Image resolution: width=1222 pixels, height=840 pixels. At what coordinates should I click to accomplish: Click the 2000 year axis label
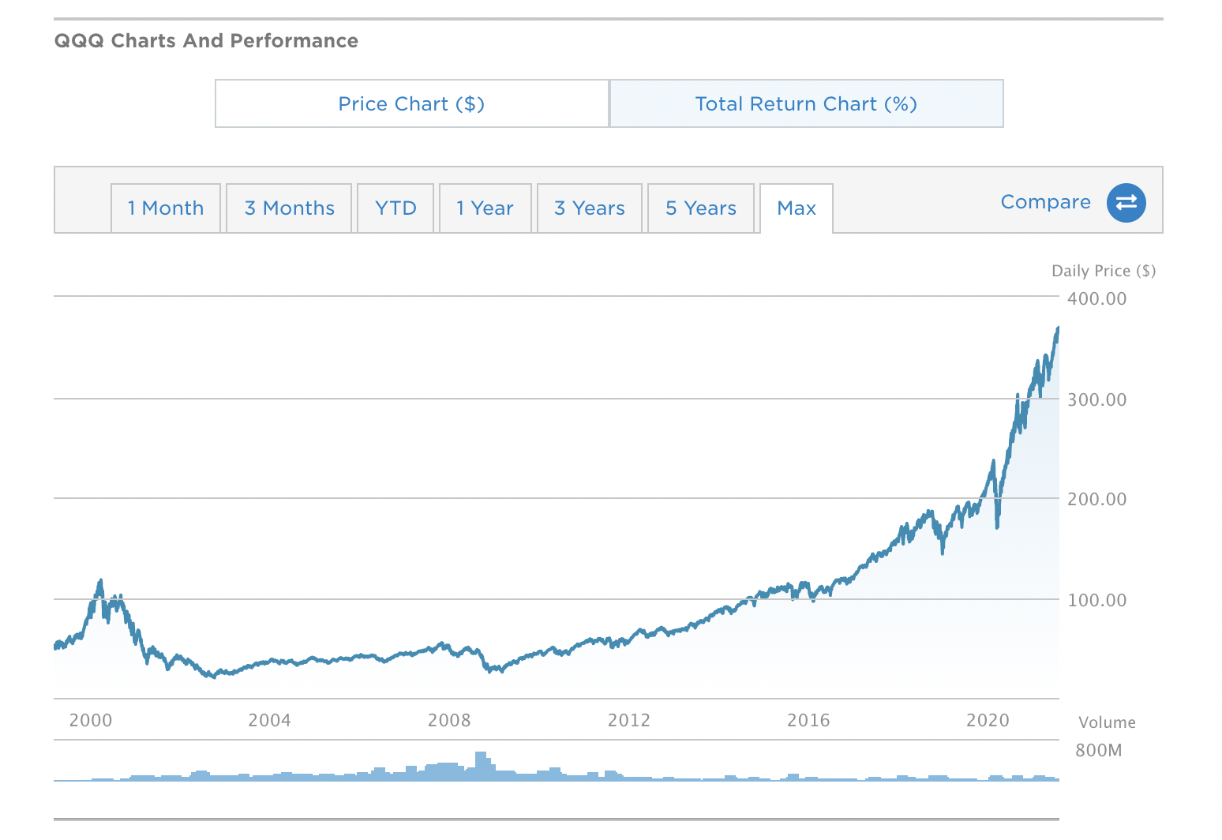point(91,720)
